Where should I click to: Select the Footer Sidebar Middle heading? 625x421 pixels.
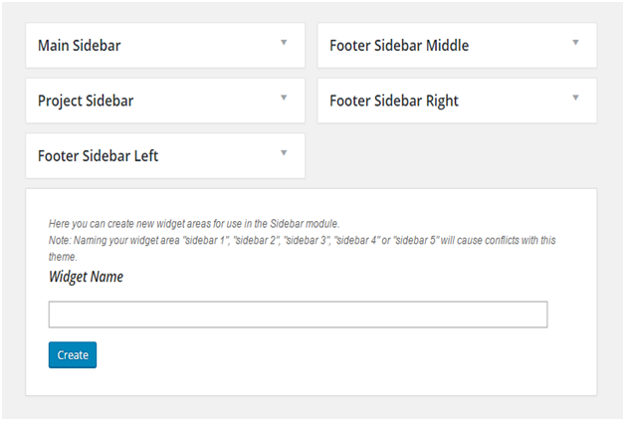[x=398, y=46]
